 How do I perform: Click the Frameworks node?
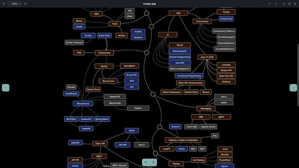pyautogui.click(x=104, y=53)
